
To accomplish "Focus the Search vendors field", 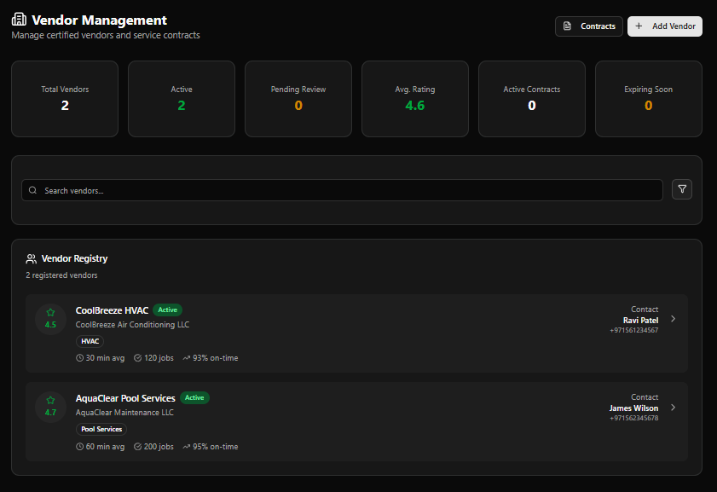I will (x=342, y=190).
